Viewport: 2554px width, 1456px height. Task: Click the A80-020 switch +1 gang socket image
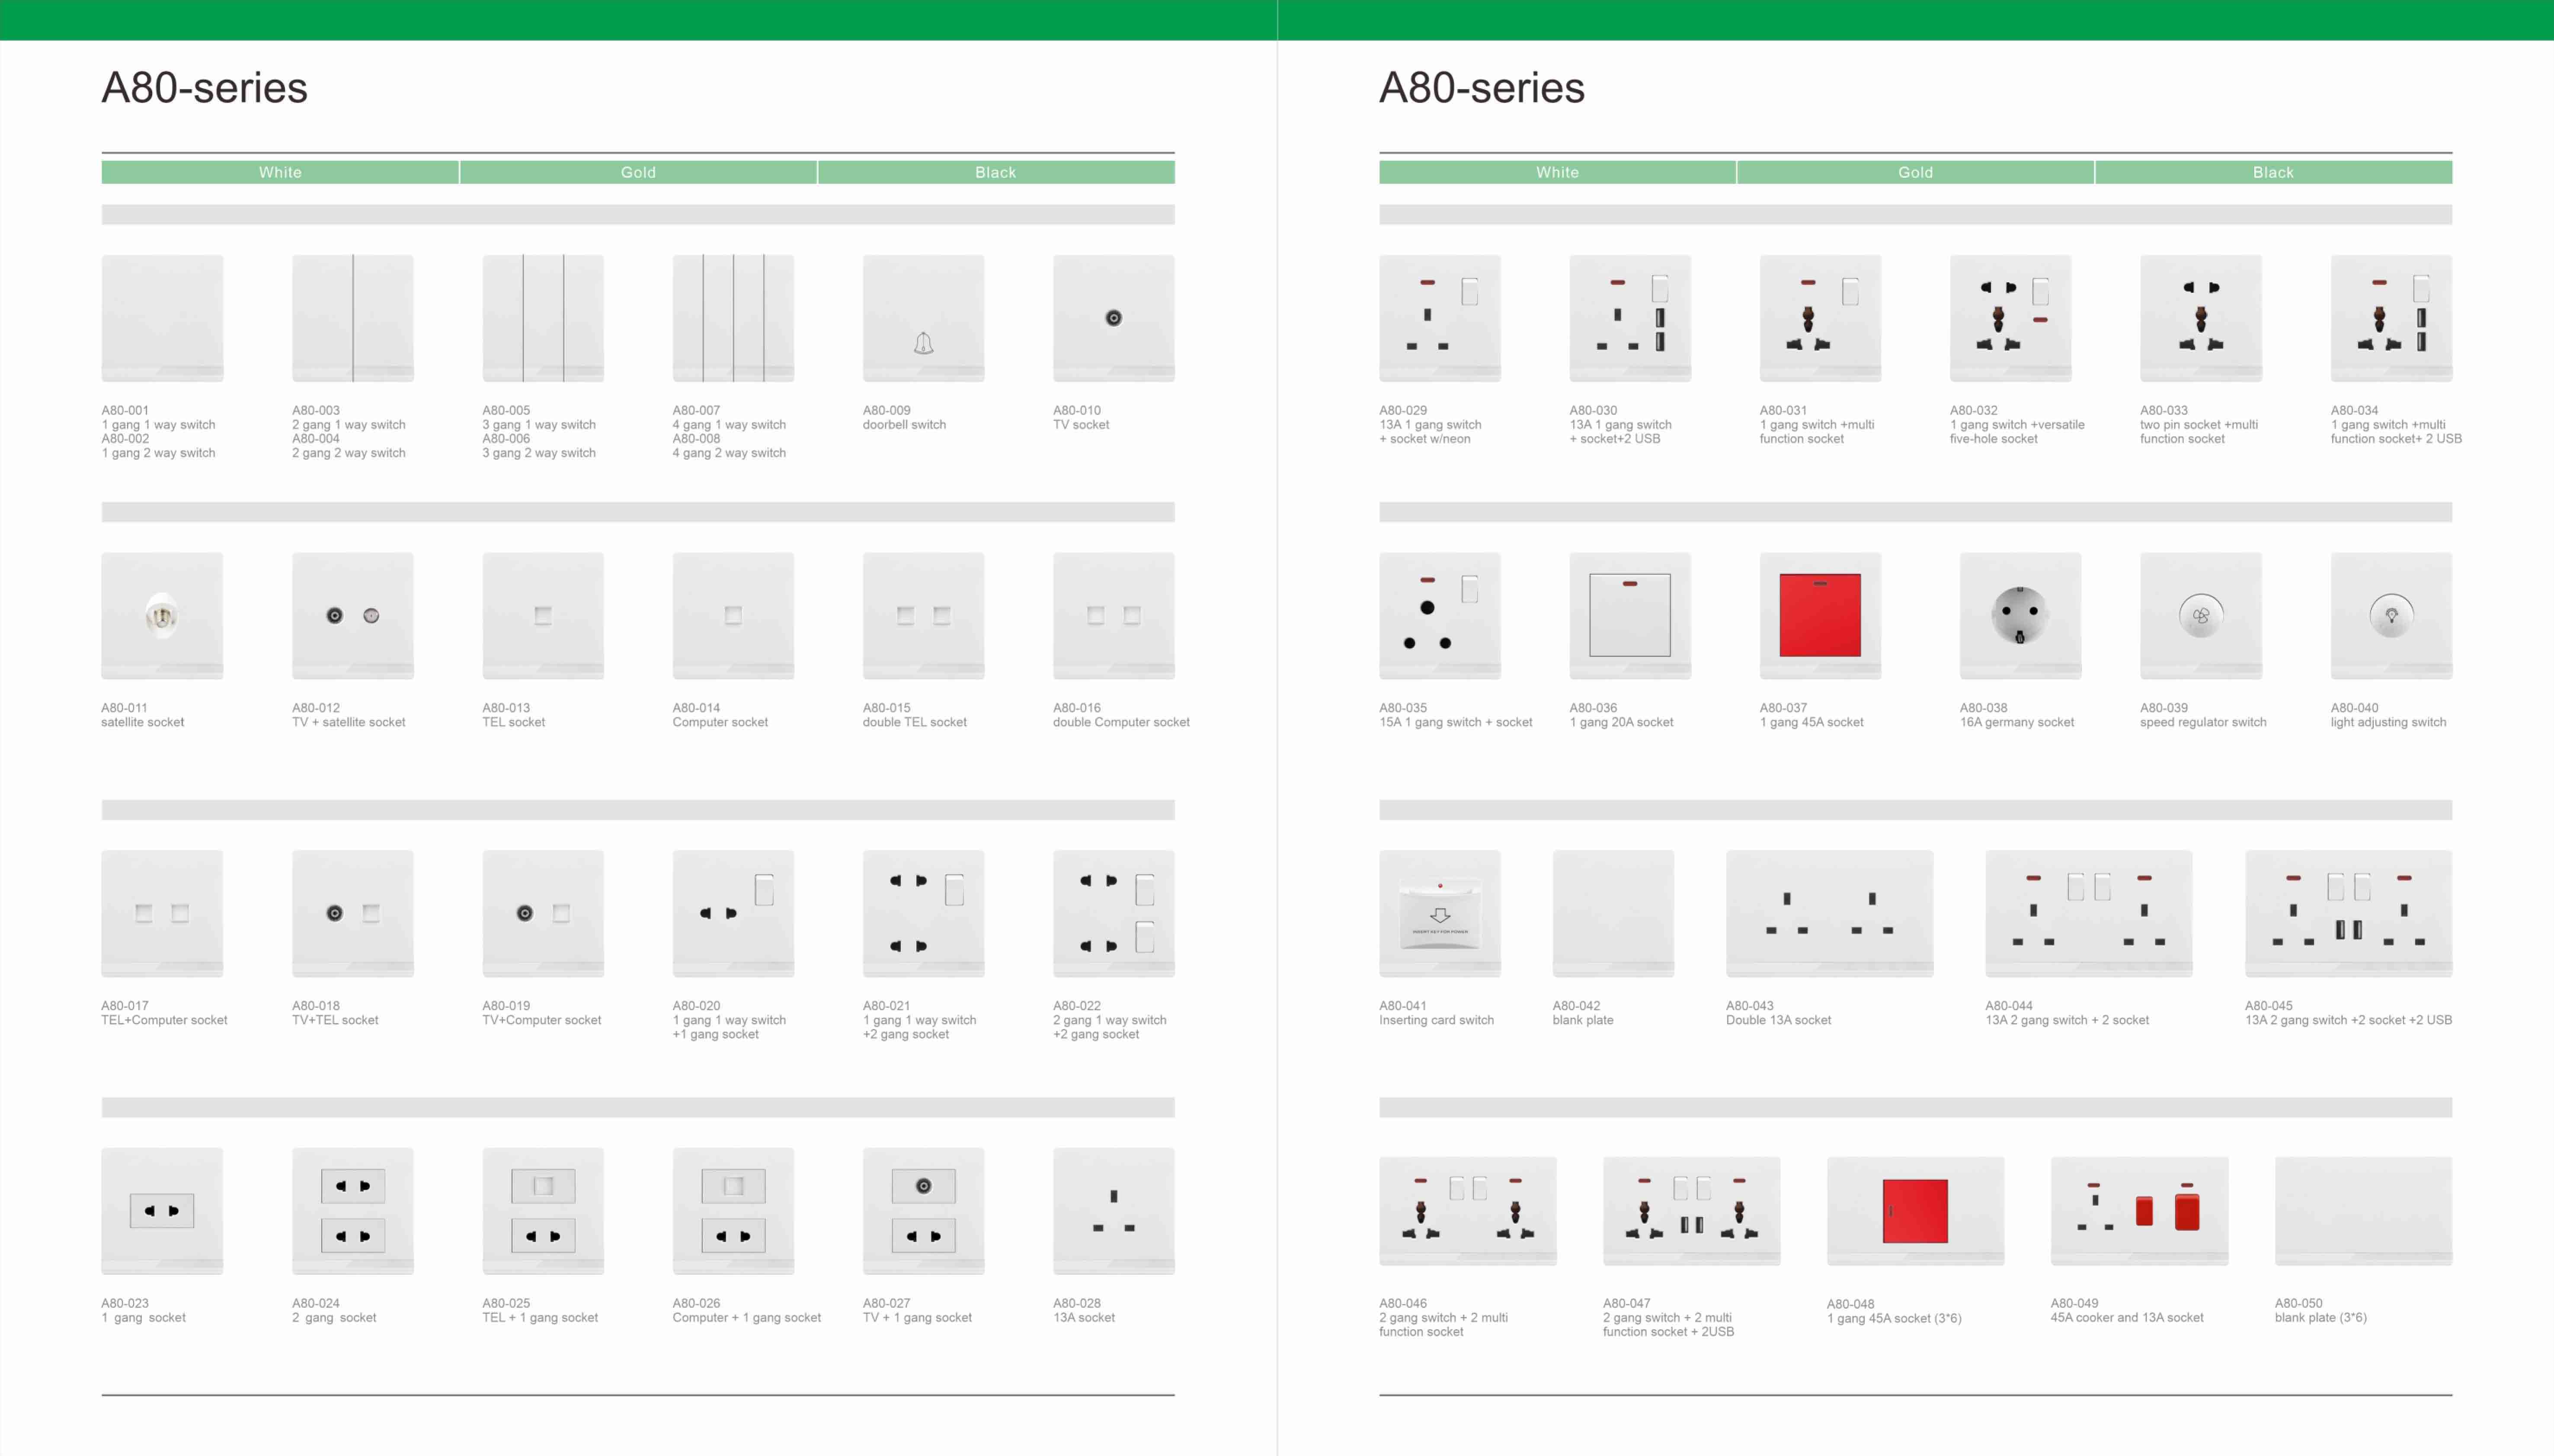(x=733, y=914)
